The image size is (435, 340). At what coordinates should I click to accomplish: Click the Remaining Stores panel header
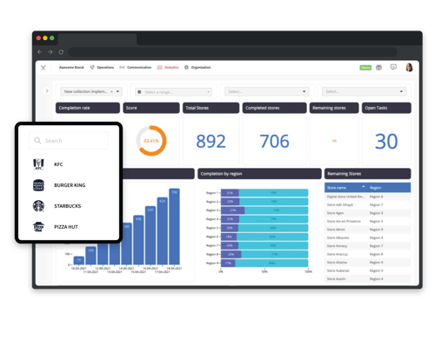(x=367, y=174)
